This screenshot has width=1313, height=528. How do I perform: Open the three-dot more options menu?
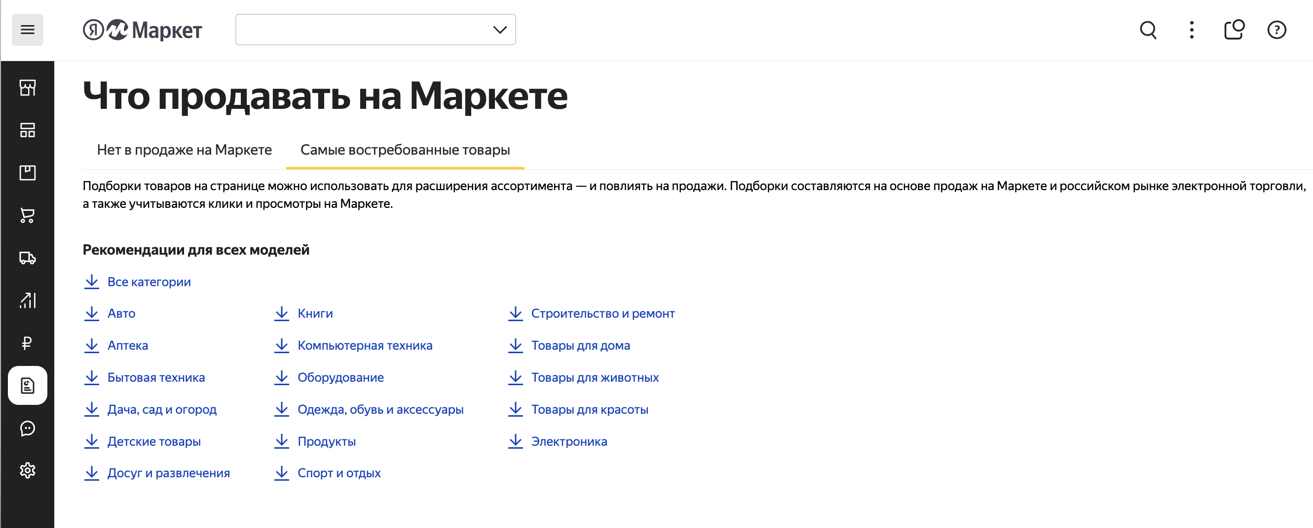pos(1191,30)
